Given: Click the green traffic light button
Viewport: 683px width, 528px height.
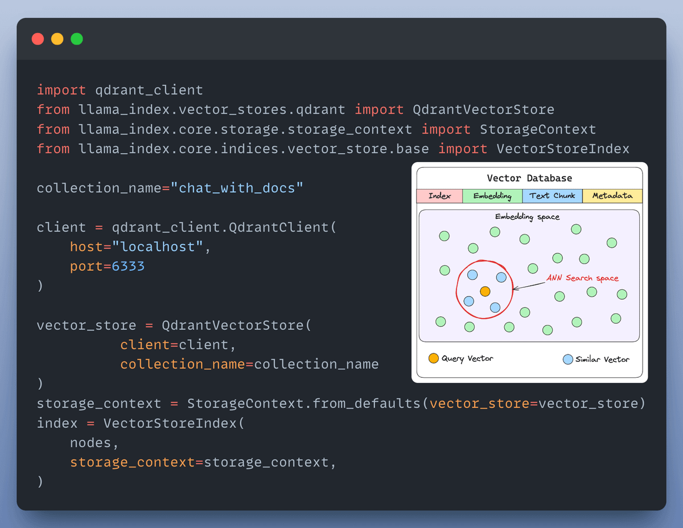Looking at the screenshot, I should (76, 39).
